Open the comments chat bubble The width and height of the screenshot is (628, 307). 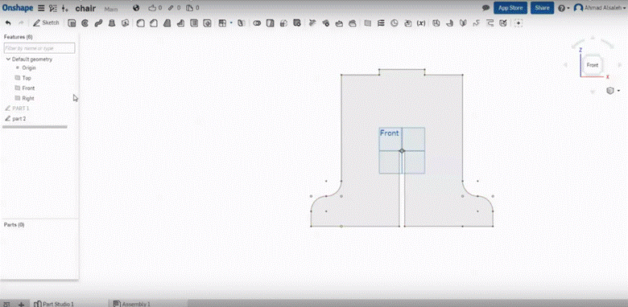tap(485, 8)
